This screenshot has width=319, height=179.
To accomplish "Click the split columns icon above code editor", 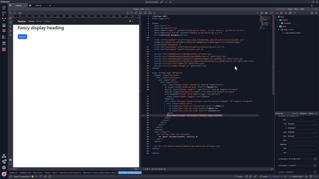I will (266, 13).
